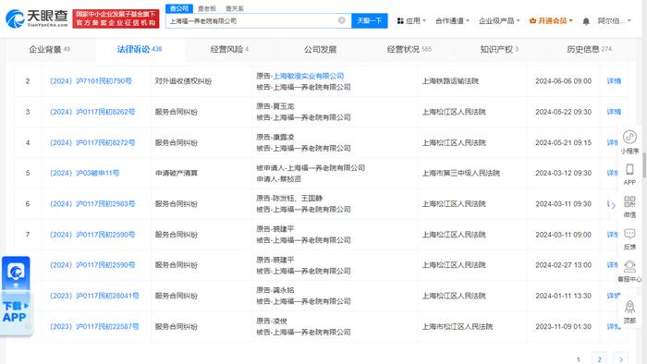Viewport: 647px width, 364px height.
Task: Select the text 申请破产清算
Action: coord(177,173)
